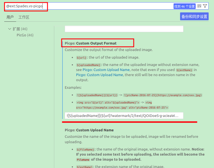
Task: Open the first Picgo: Custom Upload Name link
Action: (x=106, y=70)
